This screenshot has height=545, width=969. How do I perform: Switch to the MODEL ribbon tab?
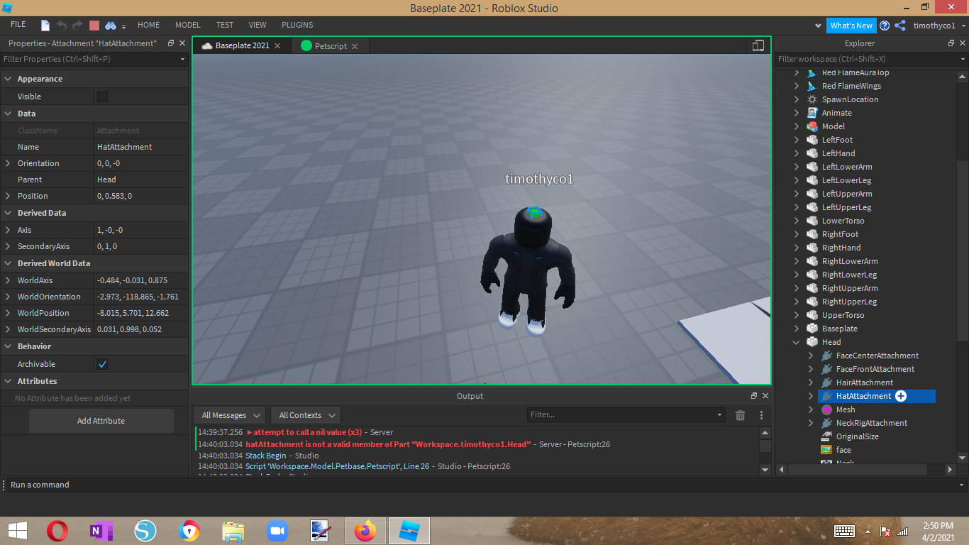click(x=188, y=25)
